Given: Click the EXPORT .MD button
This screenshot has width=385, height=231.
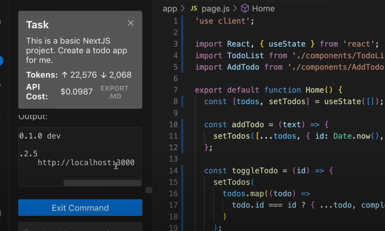Looking at the screenshot, I should click(114, 92).
